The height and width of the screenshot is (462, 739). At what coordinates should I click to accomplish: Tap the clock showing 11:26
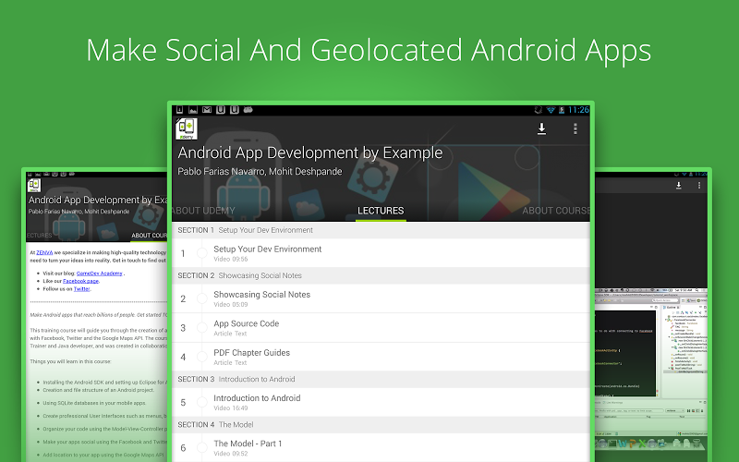[578, 110]
